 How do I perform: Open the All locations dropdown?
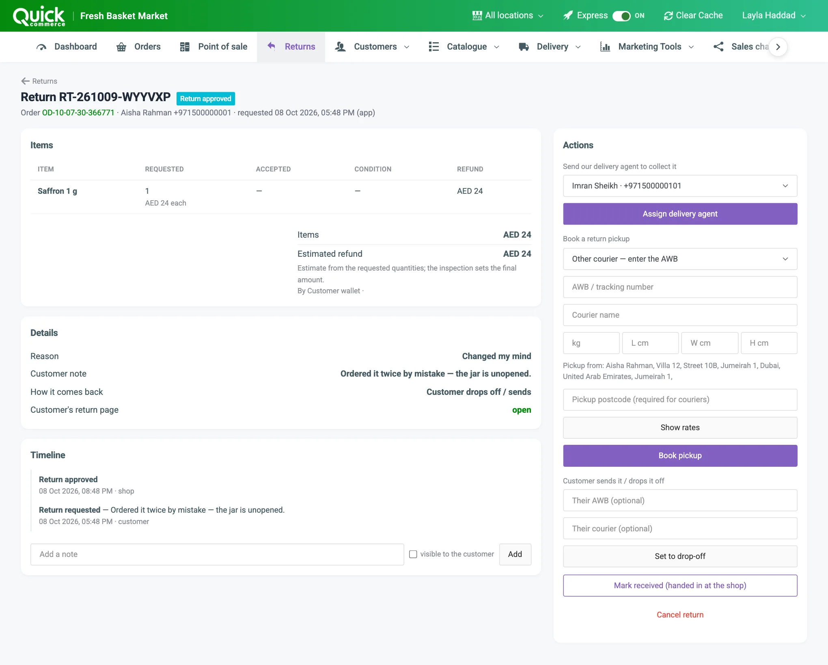[x=508, y=15]
